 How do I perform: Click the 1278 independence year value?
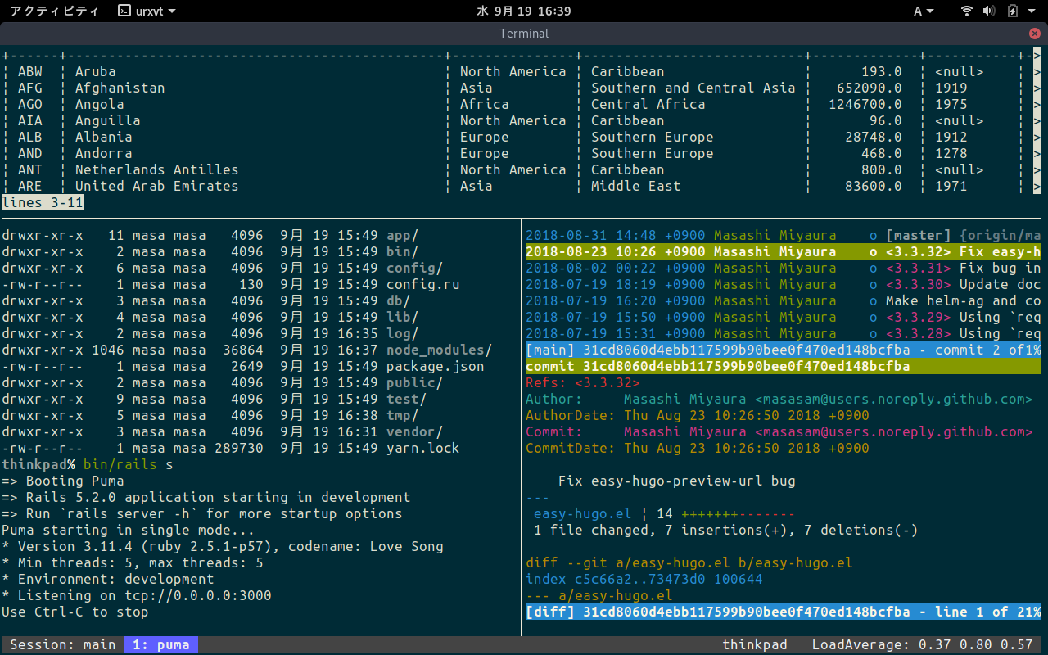(951, 153)
